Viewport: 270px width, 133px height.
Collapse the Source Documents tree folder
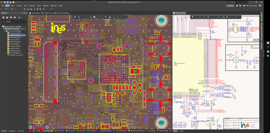point(5,31)
